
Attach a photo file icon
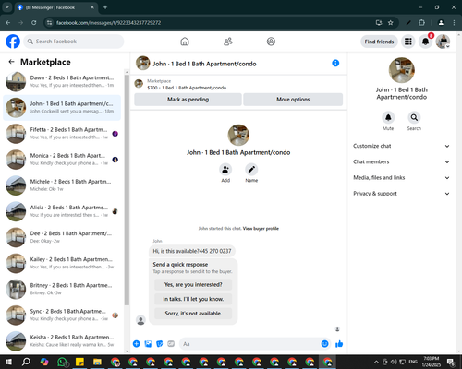148,344
